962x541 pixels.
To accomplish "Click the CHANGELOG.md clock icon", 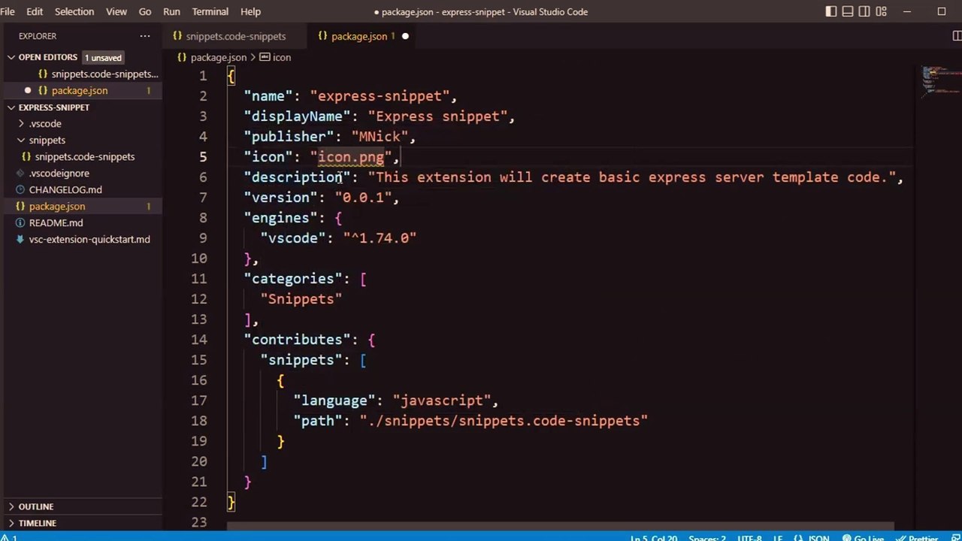I will point(20,189).
